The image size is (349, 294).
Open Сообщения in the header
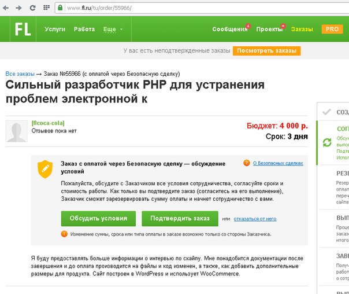[x=230, y=29]
